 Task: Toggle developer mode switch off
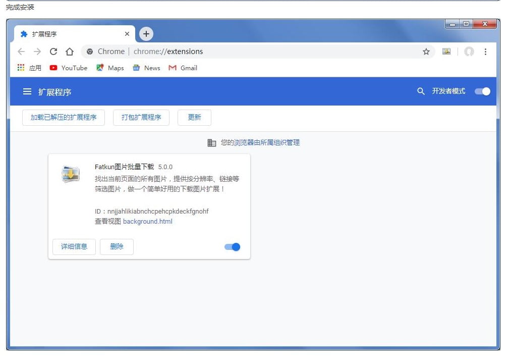(483, 91)
